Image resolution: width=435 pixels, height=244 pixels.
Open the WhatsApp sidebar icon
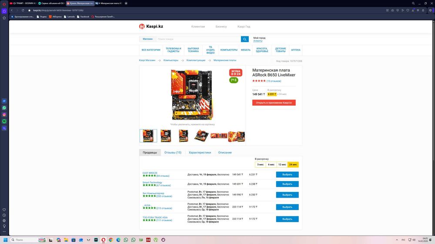coord(4,108)
